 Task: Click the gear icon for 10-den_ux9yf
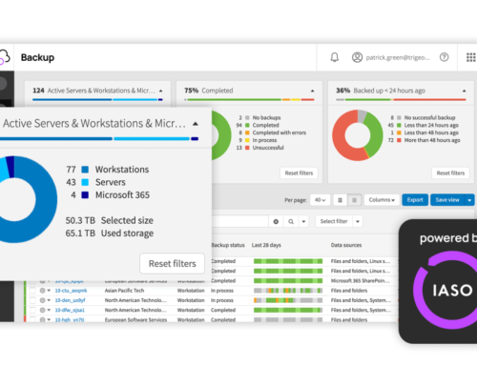click(42, 300)
